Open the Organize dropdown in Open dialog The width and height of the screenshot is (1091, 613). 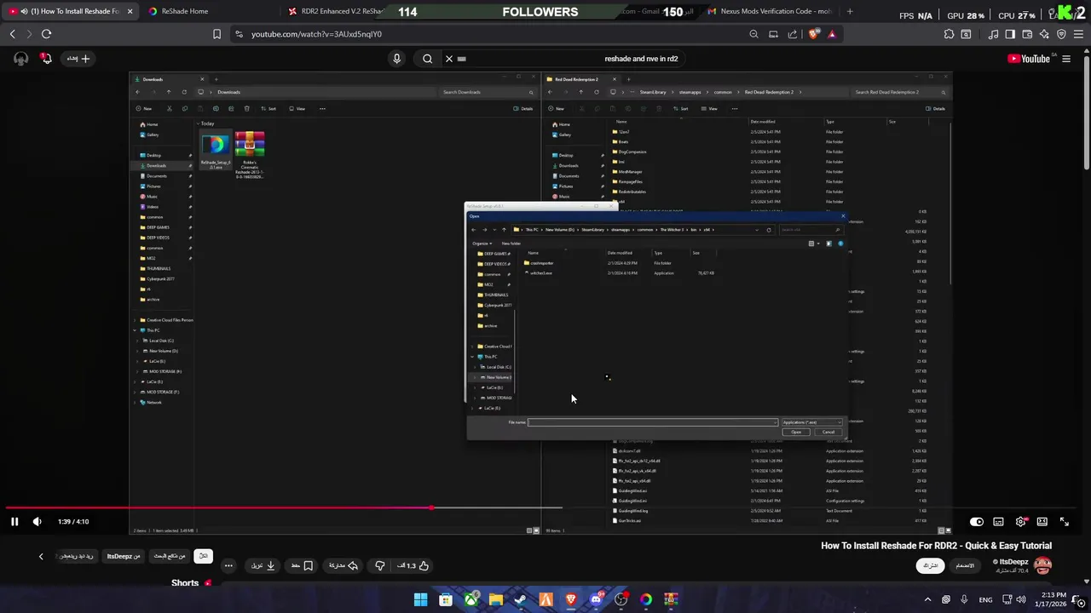(482, 243)
